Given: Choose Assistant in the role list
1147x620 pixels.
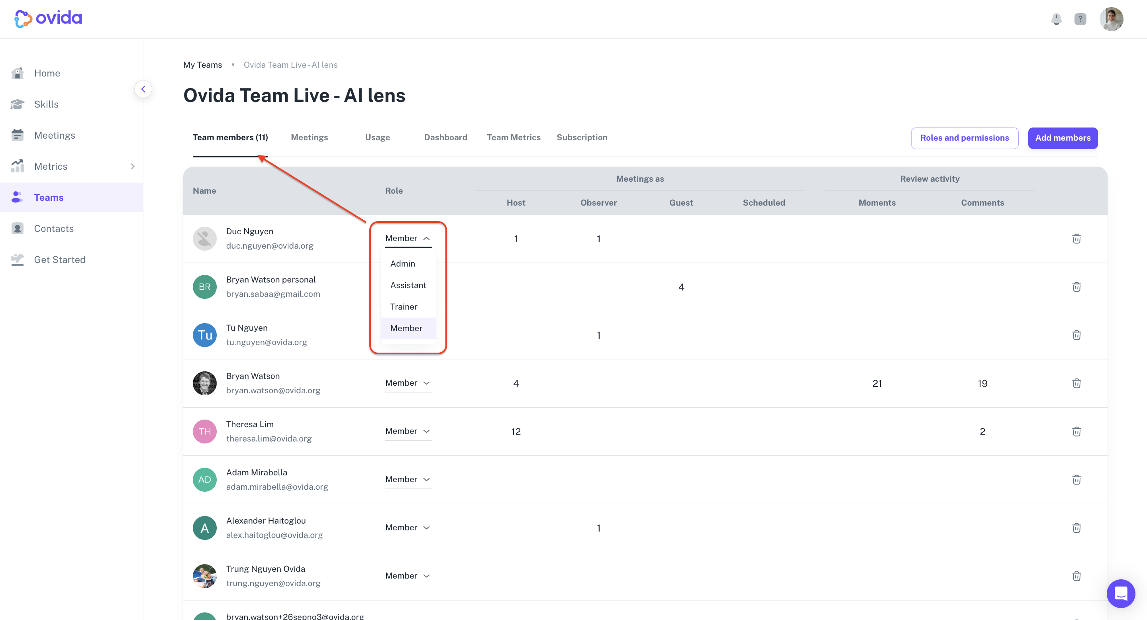Looking at the screenshot, I should coord(408,286).
